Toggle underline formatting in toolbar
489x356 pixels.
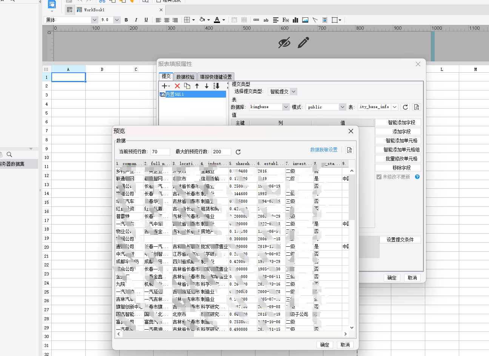[x=146, y=20]
